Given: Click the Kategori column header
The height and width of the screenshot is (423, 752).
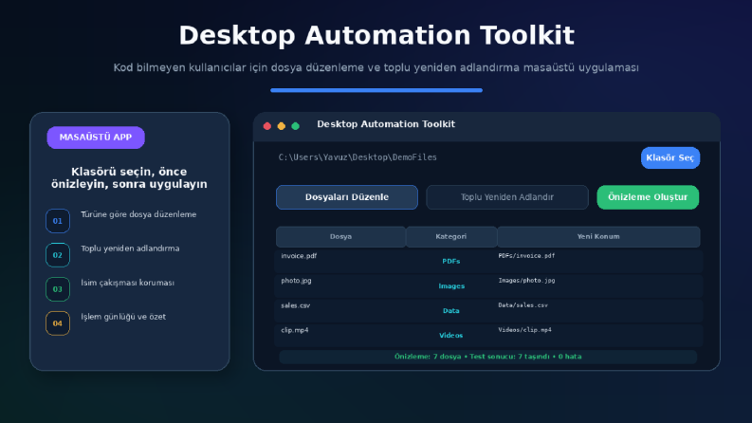Looking at the screenshot, I should tap(450, 236).
